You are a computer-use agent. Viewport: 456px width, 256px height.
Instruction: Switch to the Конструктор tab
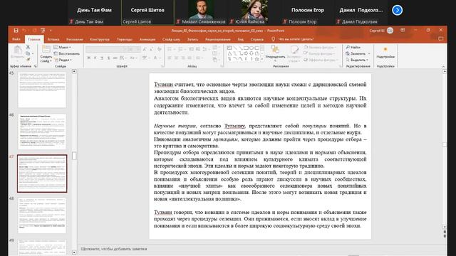pos(100,39)
